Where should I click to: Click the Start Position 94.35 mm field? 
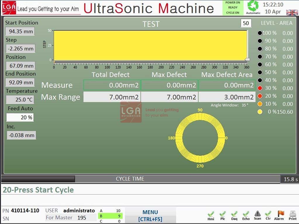point(20,31)
